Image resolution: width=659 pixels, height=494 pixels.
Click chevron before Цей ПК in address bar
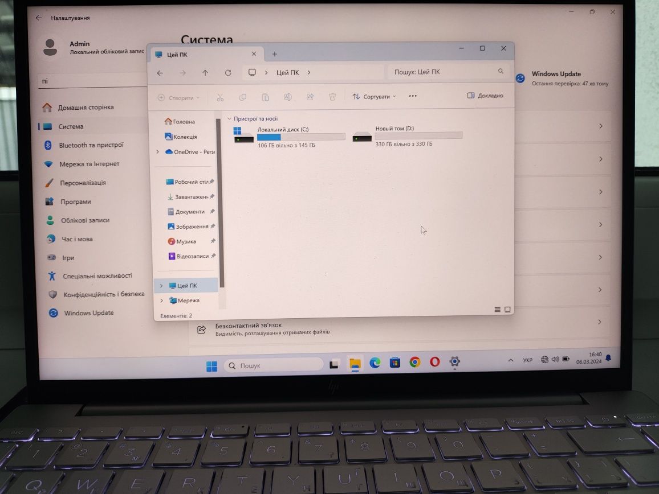click(266, 73)
